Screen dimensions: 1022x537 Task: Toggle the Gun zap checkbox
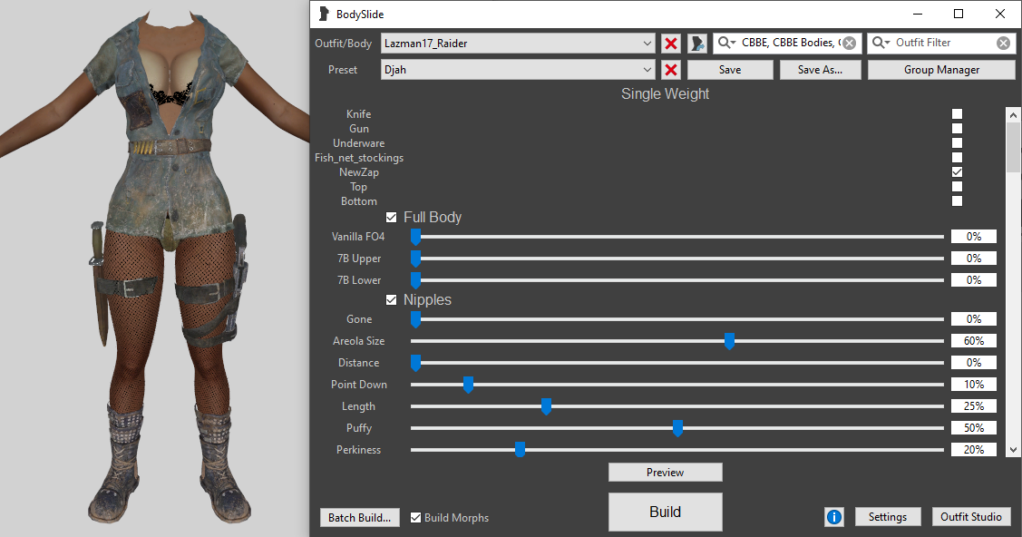pyautogui.click(x=957, y=129)
